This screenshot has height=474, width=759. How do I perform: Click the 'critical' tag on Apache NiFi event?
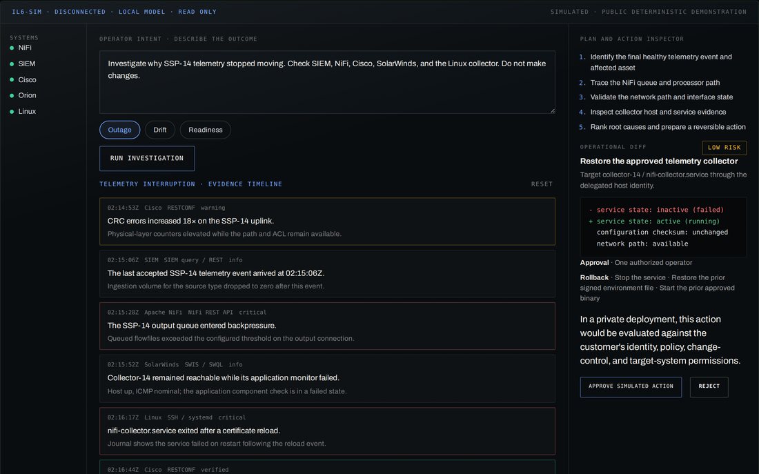(x=253, y=313)
